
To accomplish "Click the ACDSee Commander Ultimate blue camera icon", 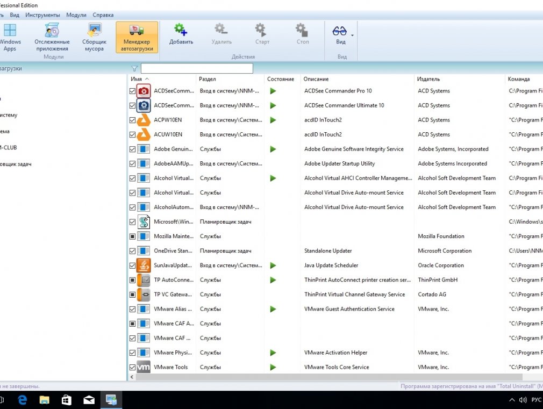I will pyautogui.click(x=144, y=106).
